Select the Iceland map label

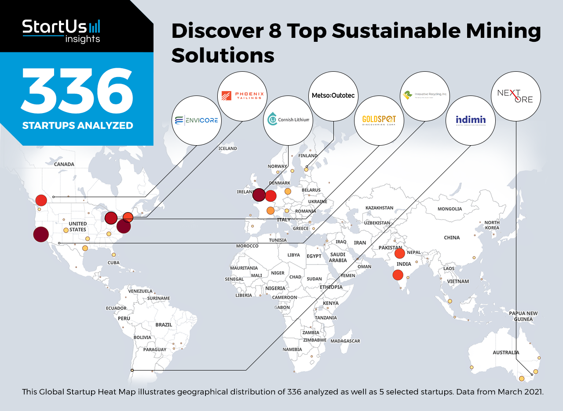(227, 149)
